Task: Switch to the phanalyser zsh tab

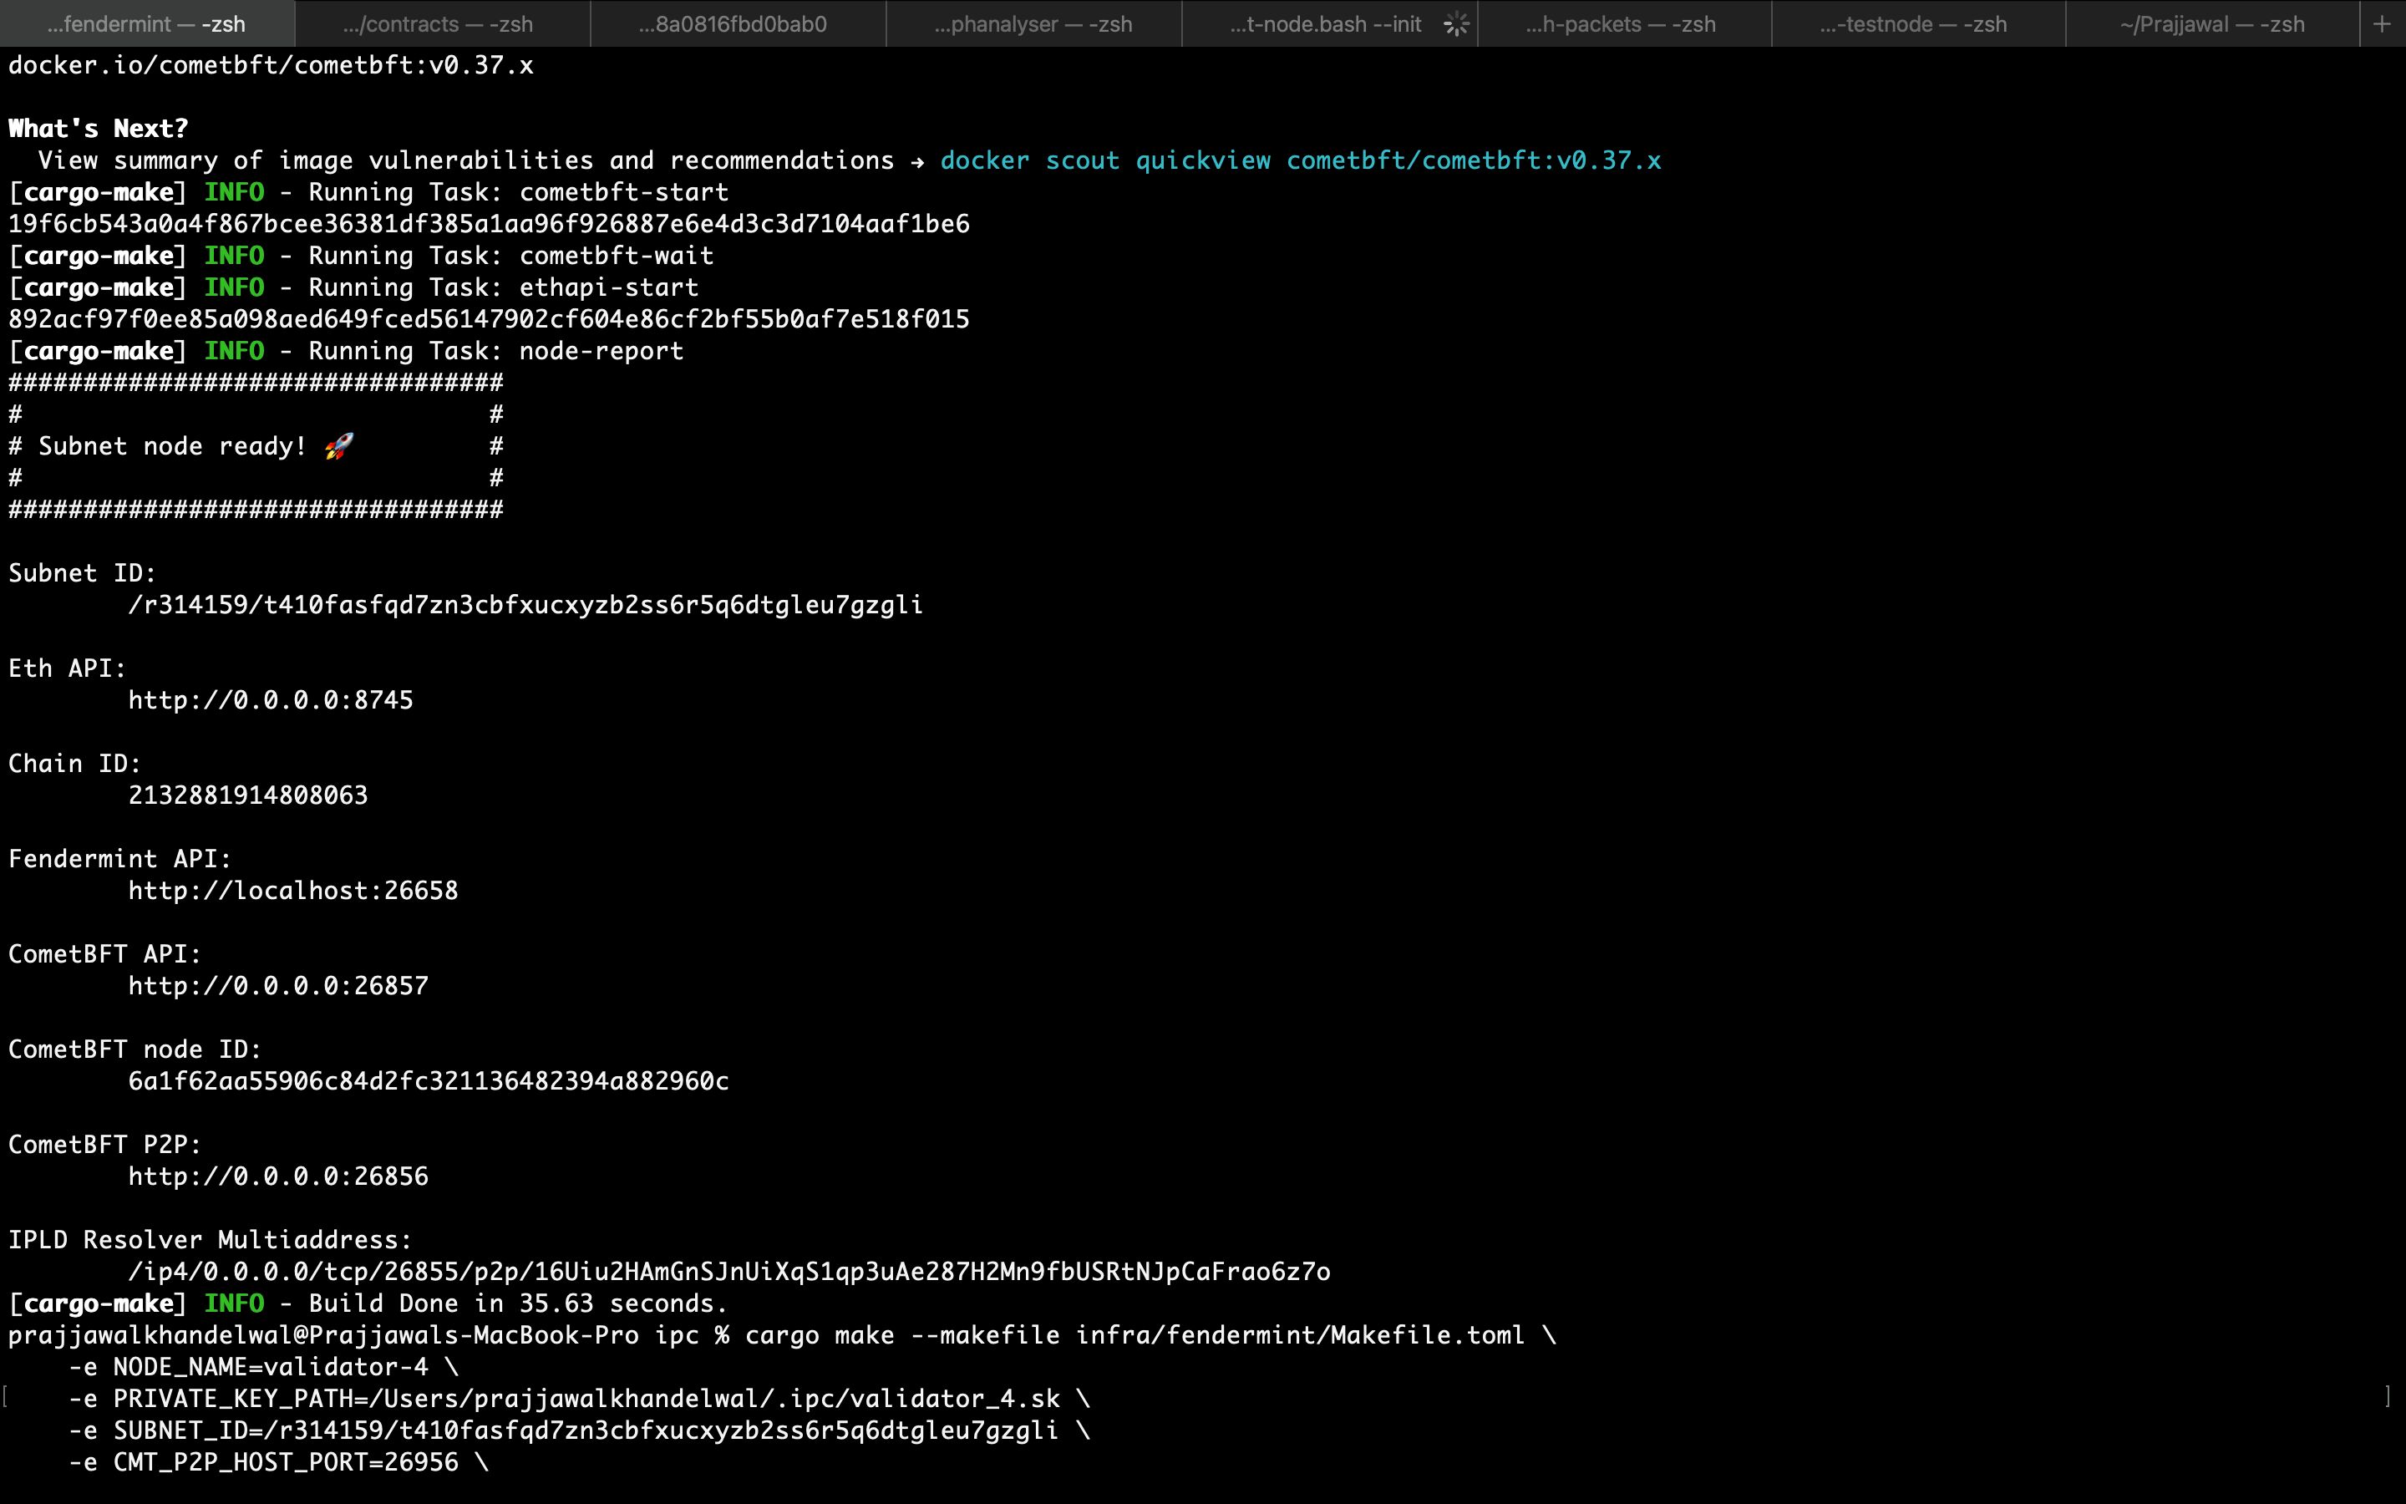Action: click(x=1033, y=24)
